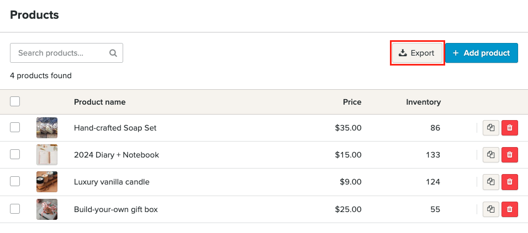528x233 pixels.
Task: Delete the Luxury vanilla candle product
Action: 509,182
